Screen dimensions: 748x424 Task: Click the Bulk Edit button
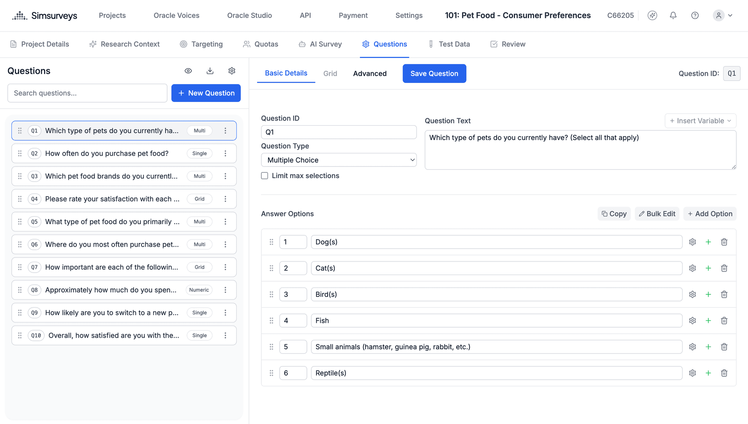point(657,214)
